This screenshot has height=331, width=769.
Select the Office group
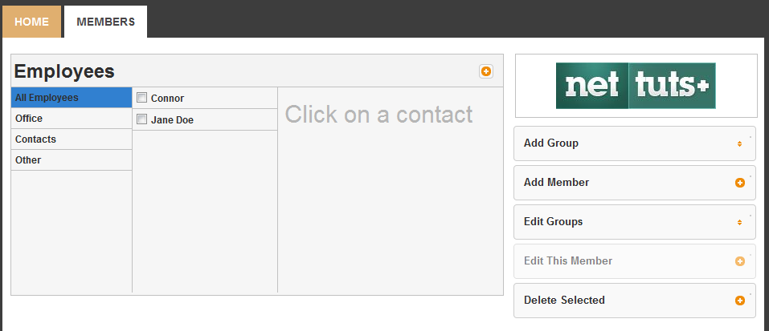(72, 119)
